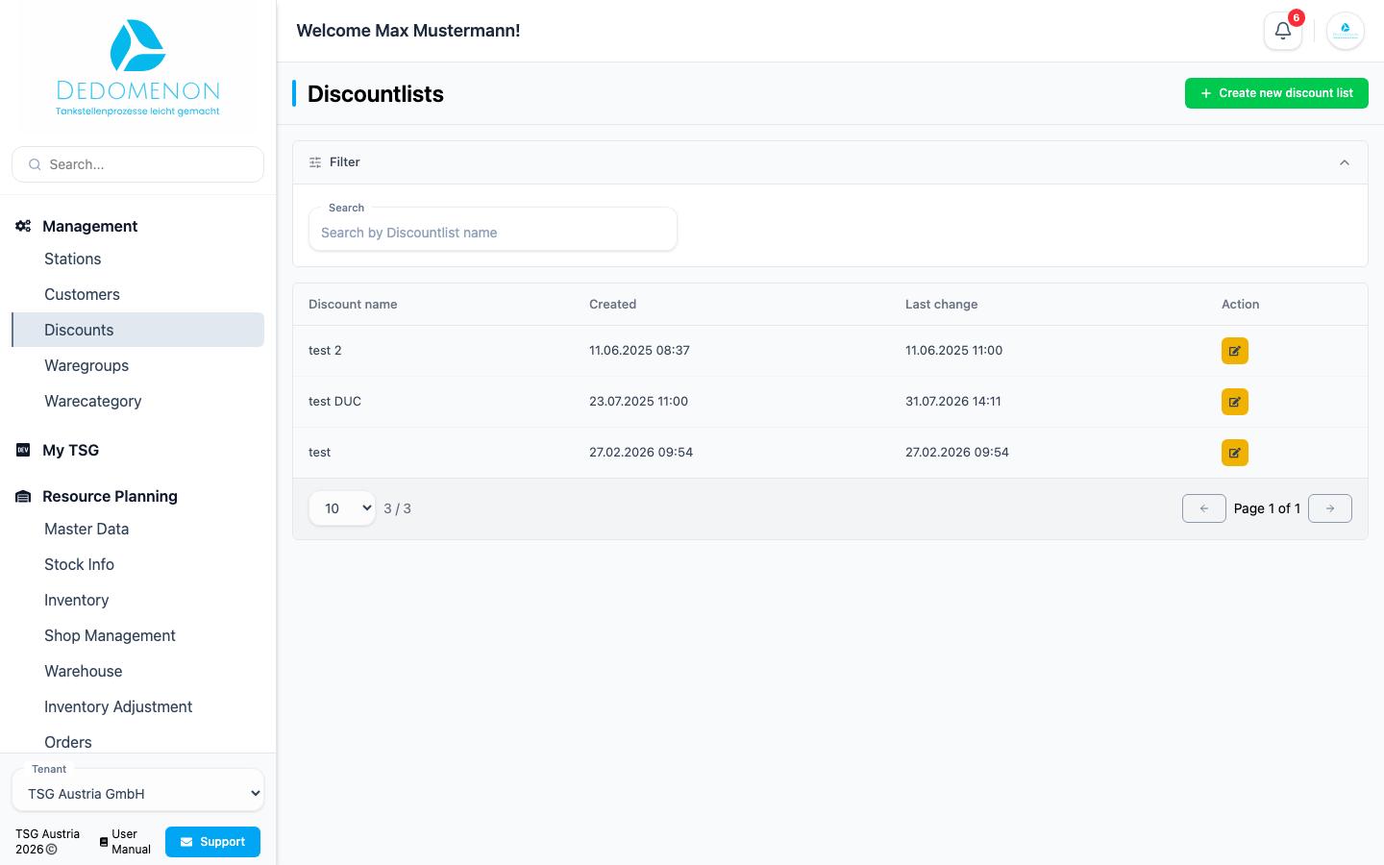
Task: Edit the test DUC discount list
Action: point(1234,402)
